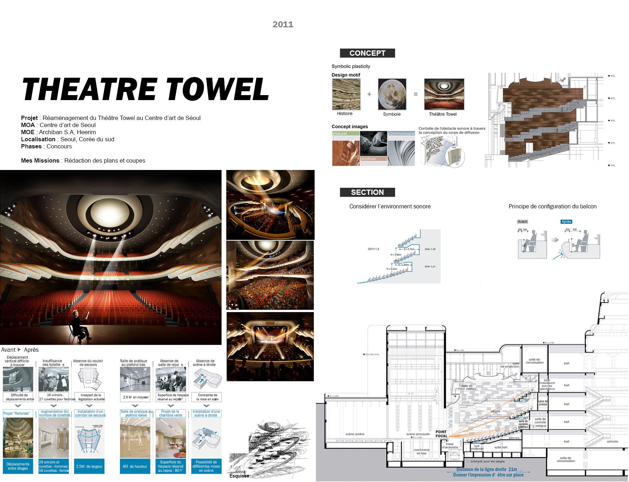Click the year 2011 heading
The width and height of the screenshot is (629, 482).
pos(283,24)
